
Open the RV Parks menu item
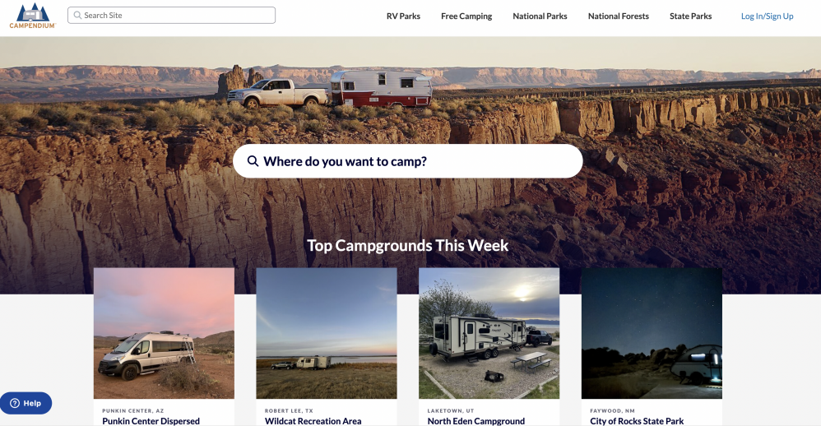[403, 16]
